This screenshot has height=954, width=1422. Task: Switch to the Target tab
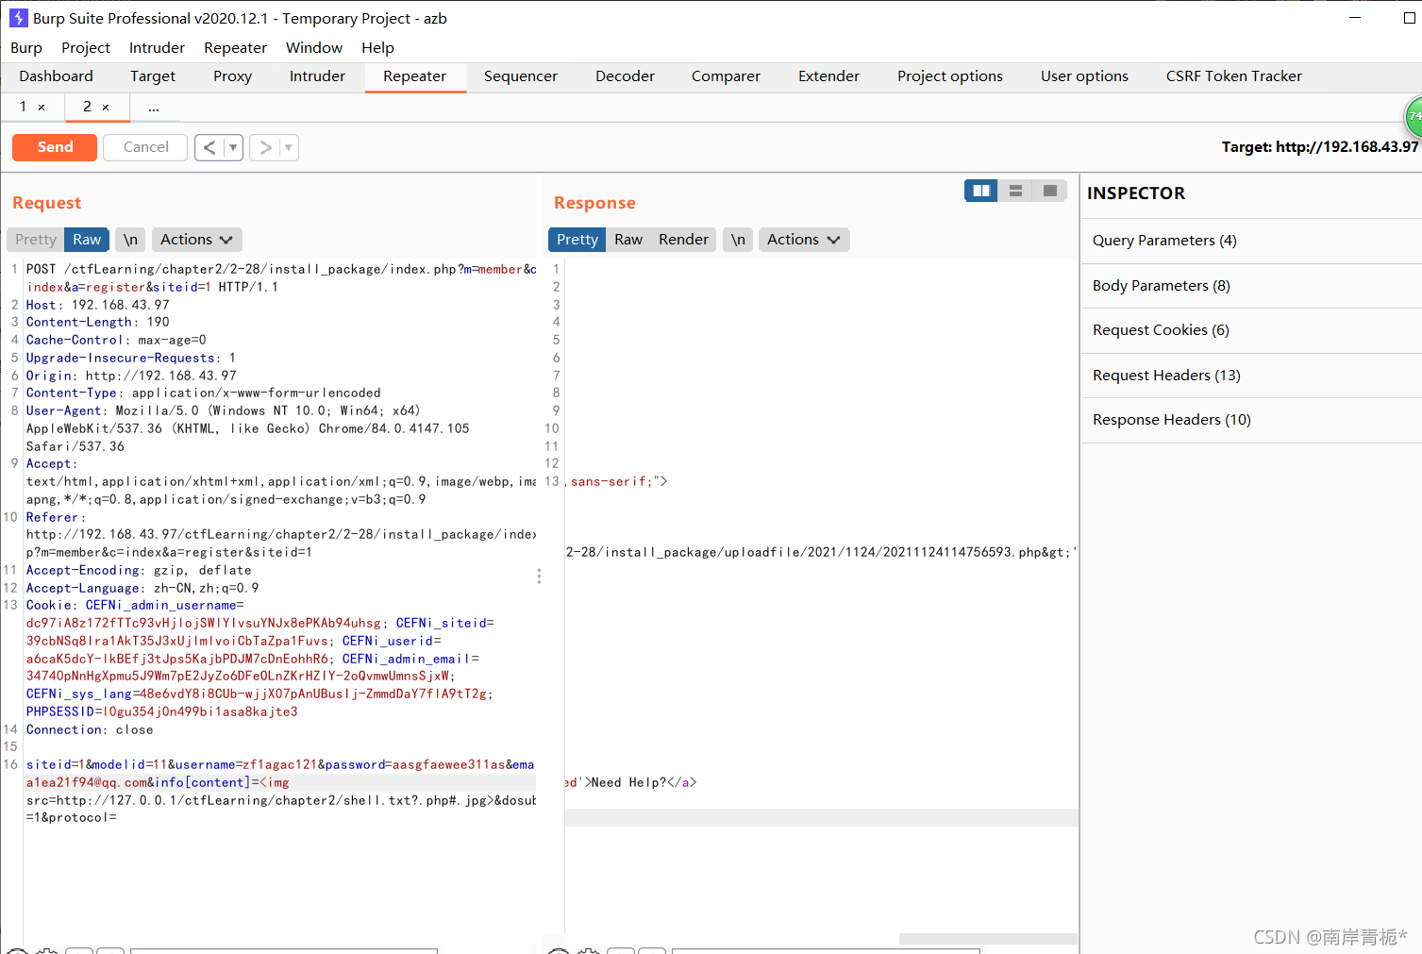coord(153,76)
